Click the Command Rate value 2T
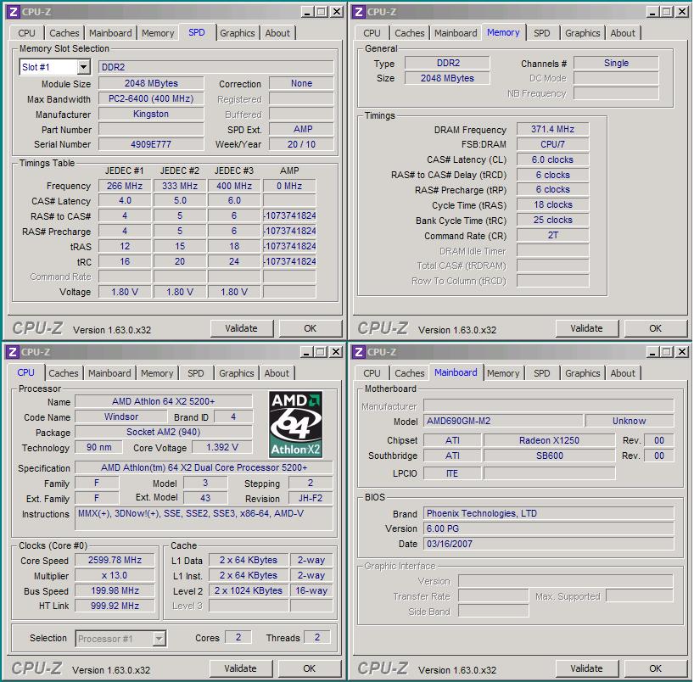 [553, 235]
